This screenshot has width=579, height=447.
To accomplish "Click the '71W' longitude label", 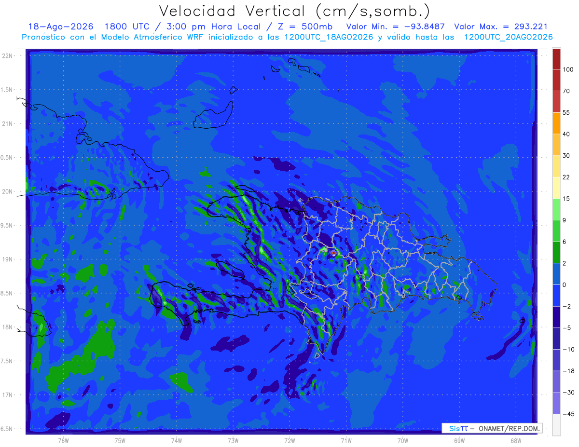I will (x=346, y=440).
